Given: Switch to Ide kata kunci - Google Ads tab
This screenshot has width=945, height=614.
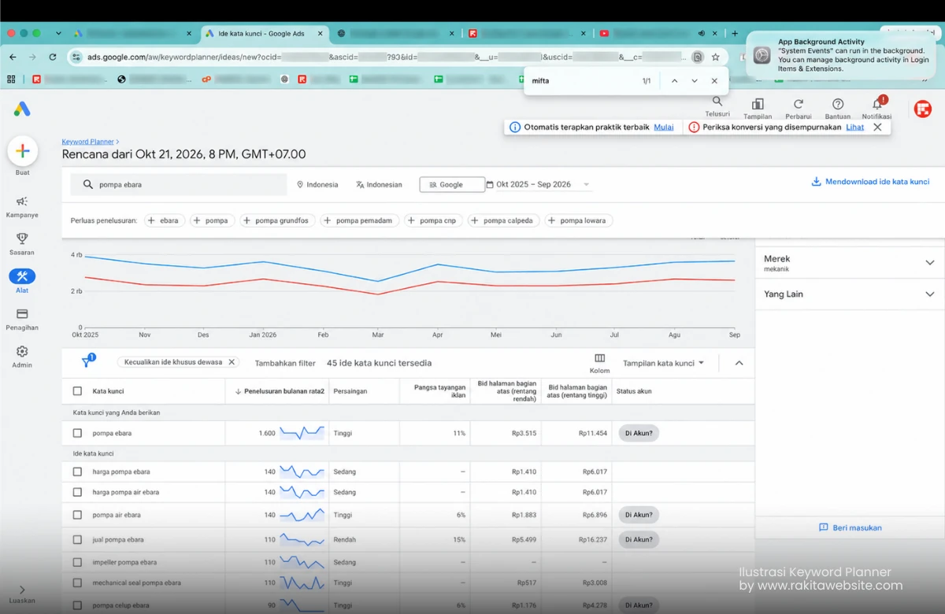Looking at the screenshot, I should [x=263, y=34].
